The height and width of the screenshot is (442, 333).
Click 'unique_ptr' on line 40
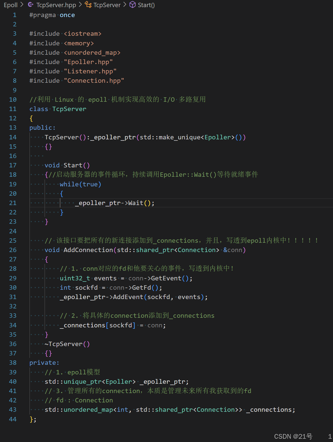(x=83, y=382)
